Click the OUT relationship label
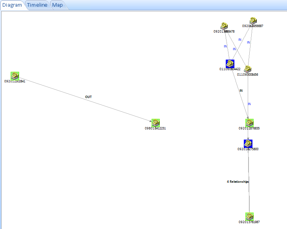The width and height of the screenshot is (287, 229). pos(88,97)
